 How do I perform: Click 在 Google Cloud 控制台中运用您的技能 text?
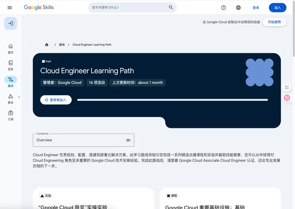[231, 22]
